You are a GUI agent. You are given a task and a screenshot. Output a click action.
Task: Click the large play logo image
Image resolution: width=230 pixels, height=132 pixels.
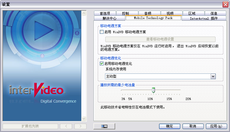coord(42,31)
